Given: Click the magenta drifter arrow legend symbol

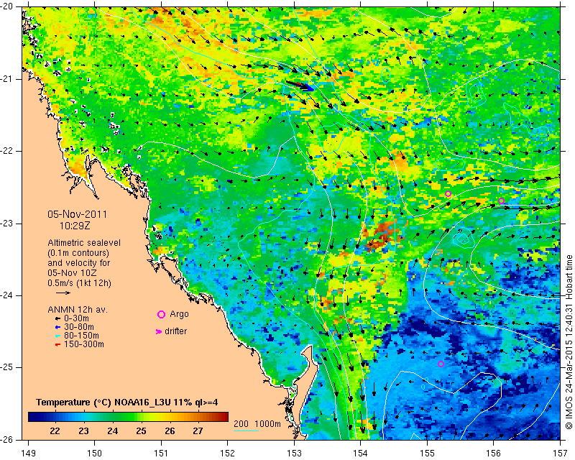Looking at the screenshot, I should point(159,331).
